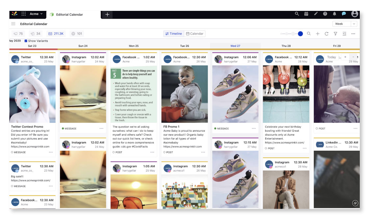Switch to Calendar view
This screenshot has width=369, height=220.
tap(195, 34)
